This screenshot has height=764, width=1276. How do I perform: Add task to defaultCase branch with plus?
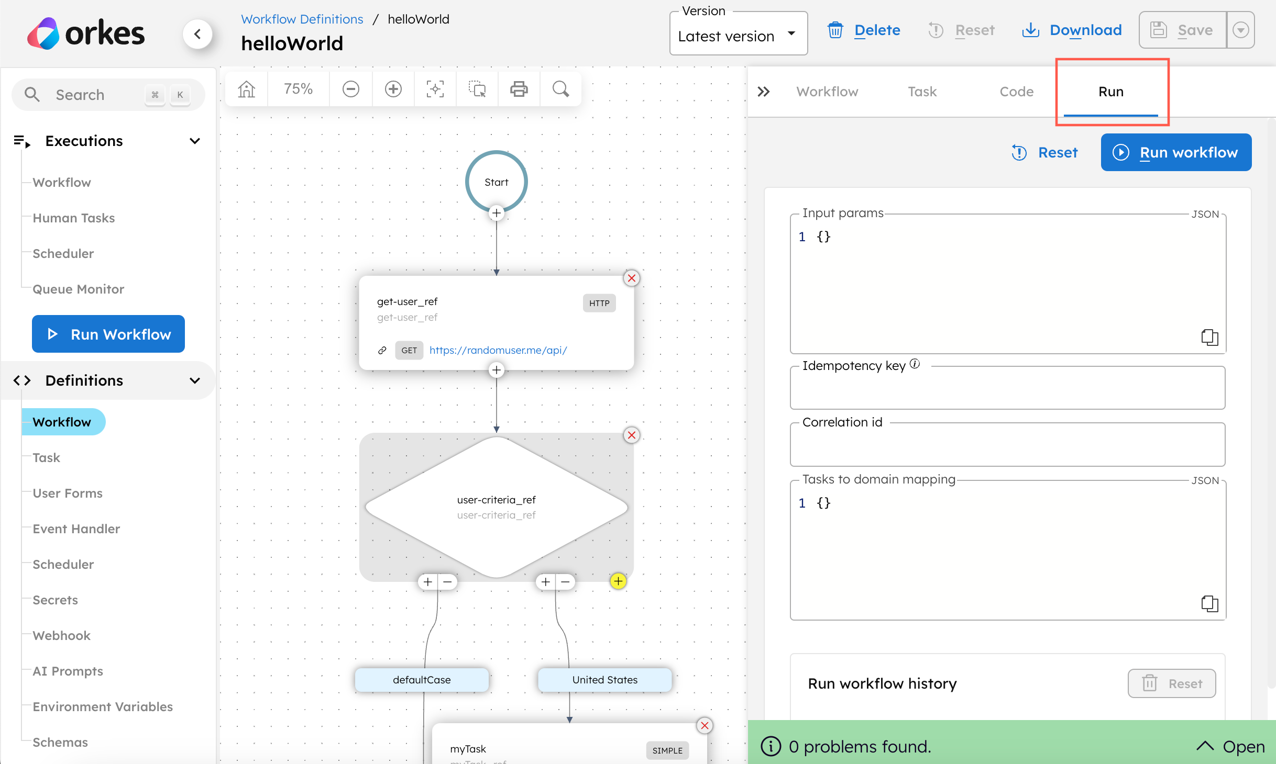click(x=428, y=582)
